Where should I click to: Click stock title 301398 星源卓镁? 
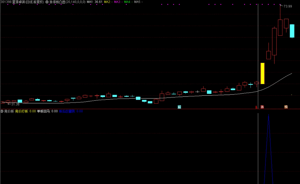click(x=13, y=2)
